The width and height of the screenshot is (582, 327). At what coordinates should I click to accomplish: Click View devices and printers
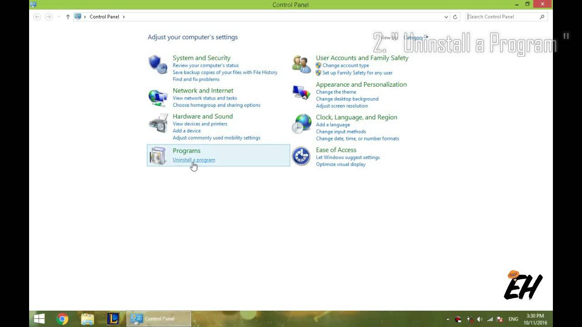point(200,124)
